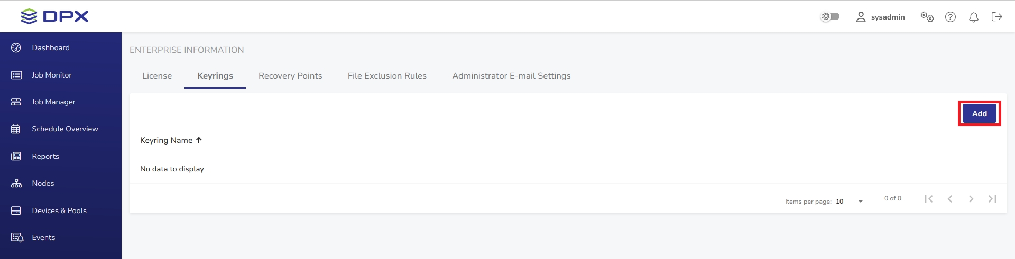Screen dimensions: 1015x259
Task: Expand the Items per page dropdown
Action: point(850,201)
